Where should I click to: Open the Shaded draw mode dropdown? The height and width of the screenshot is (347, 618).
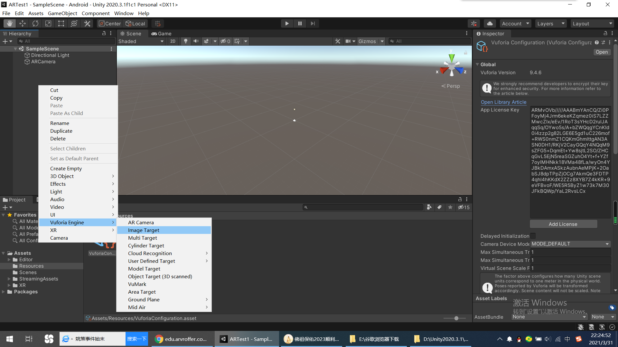[x=141, y=41]
